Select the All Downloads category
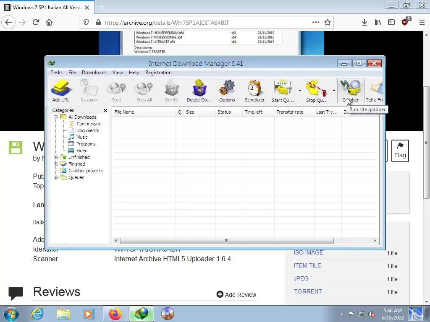This screenshot has height=322, width=430. point(82,117)
